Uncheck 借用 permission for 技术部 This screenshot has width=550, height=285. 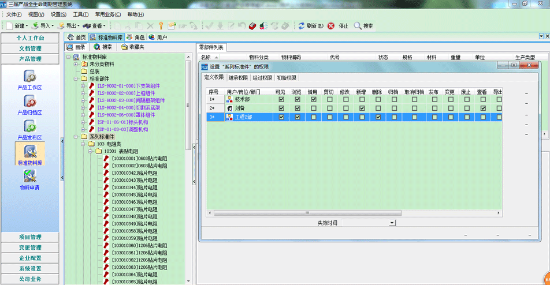pyautogui.click(x=314, y=99)
